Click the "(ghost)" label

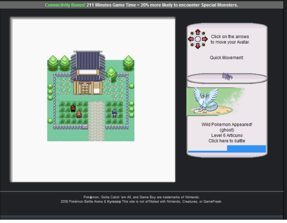227,130
